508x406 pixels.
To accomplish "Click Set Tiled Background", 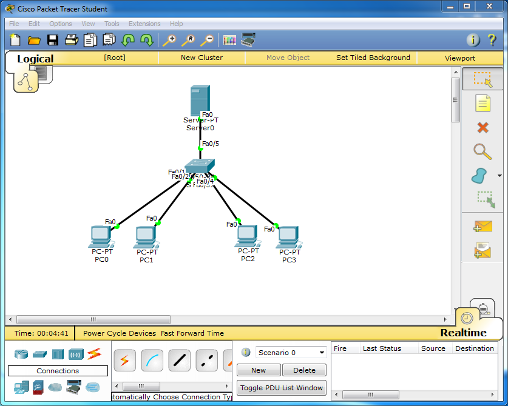I will pyautogui.click(x=373, y=58).
